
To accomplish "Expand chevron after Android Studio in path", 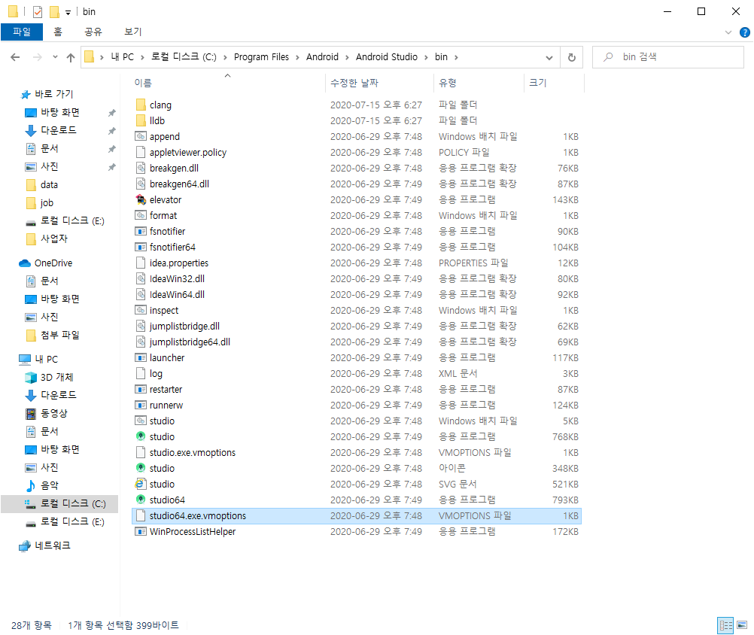I will point(426,57).
